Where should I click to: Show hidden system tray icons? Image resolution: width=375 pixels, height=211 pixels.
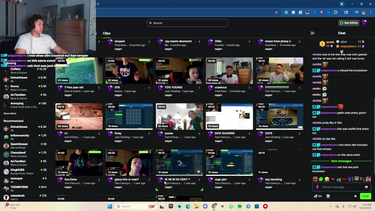click(331, 206)
